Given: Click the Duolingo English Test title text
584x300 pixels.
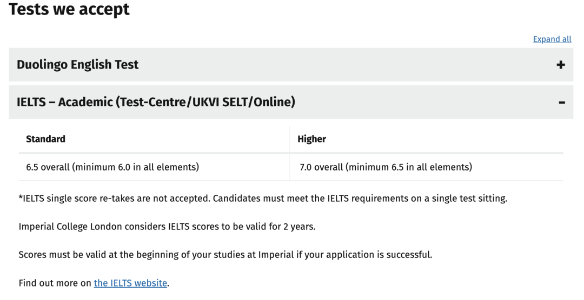Looking at the screenshot, I should click(x=77, y=65).
